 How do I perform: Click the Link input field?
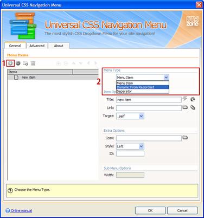click(149, 108)
